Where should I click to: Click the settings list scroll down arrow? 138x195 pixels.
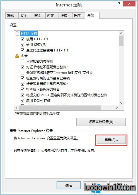click(121, 103)
